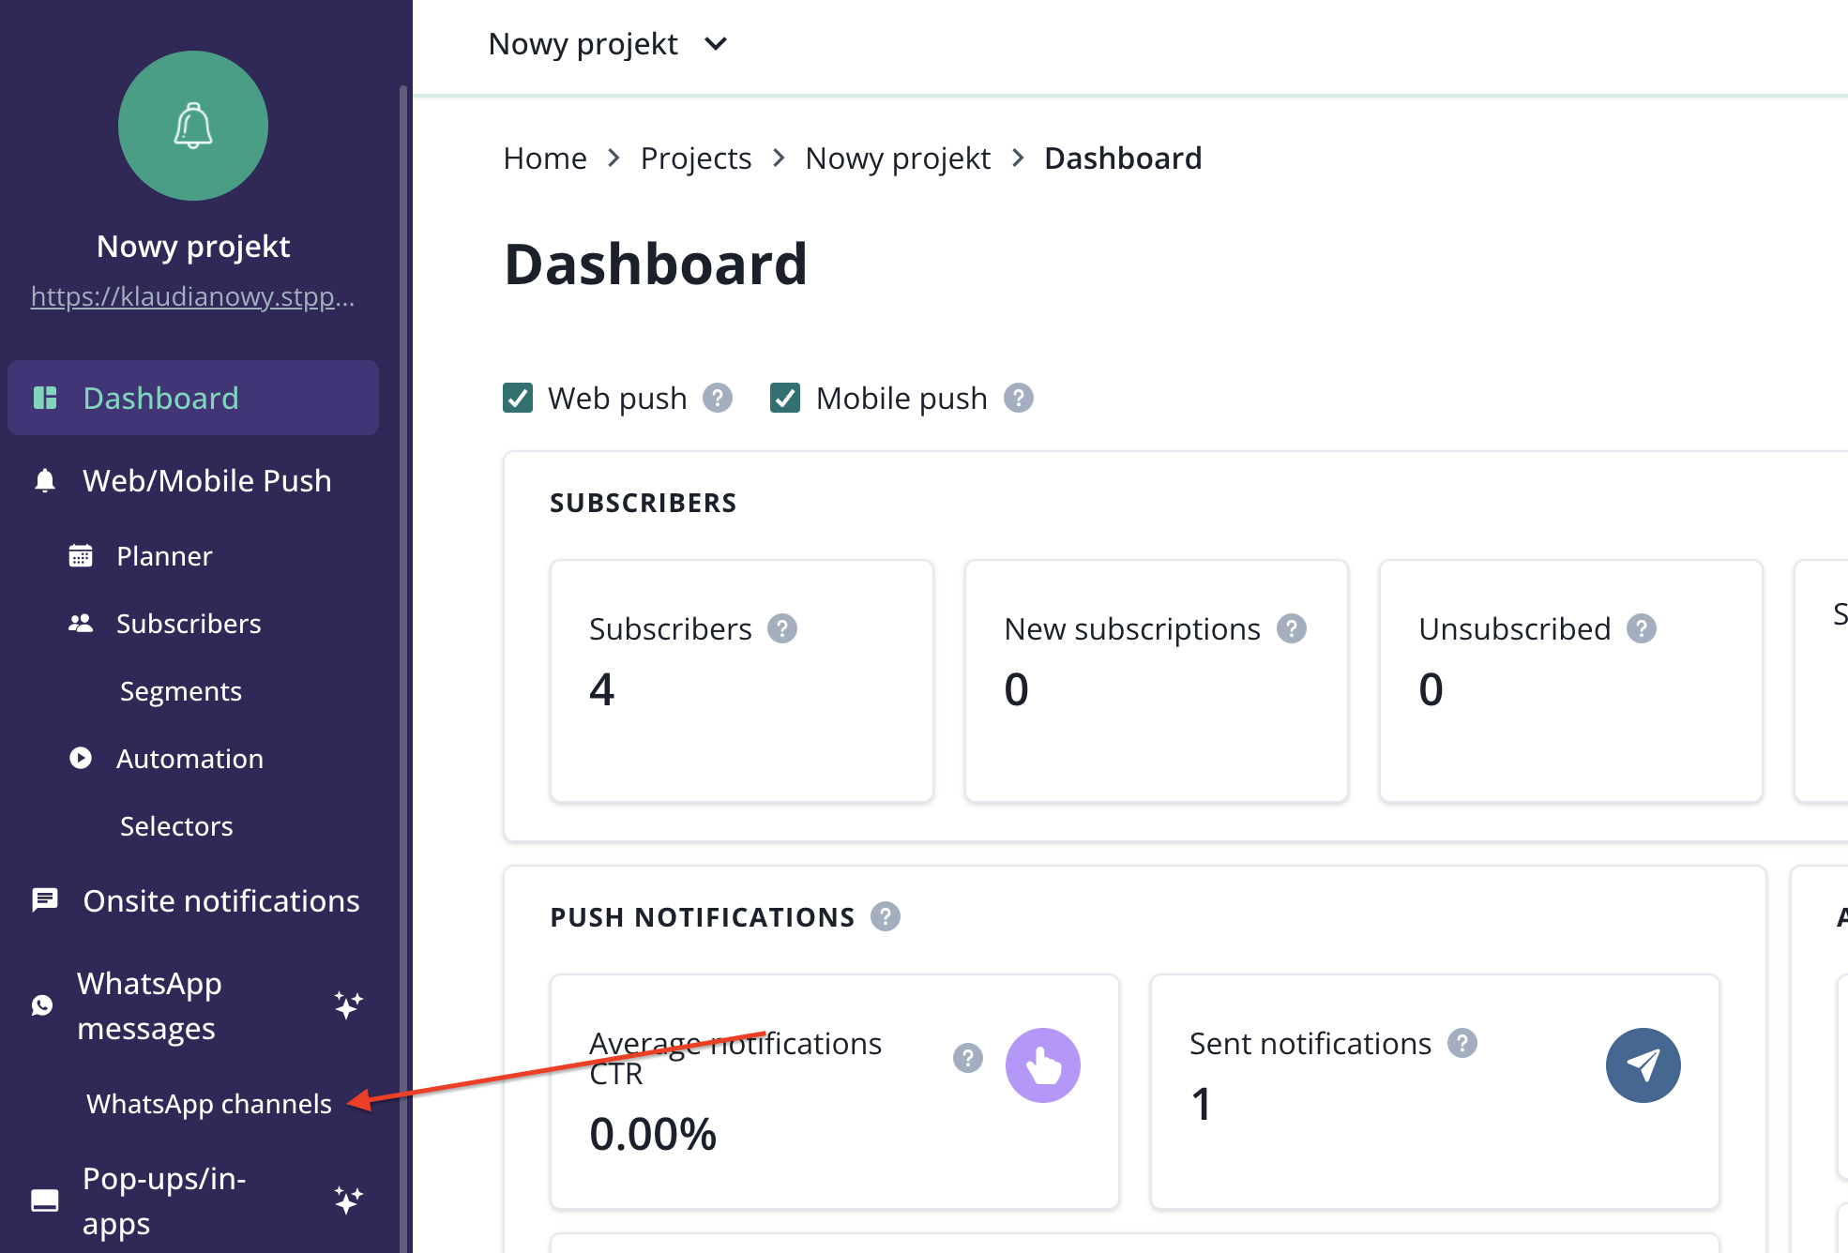Navigate to Projects in breadcrumb

pyautogui.click(x=695, y=159)
